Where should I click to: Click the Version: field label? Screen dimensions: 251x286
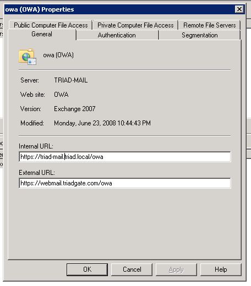coord(31,109)
